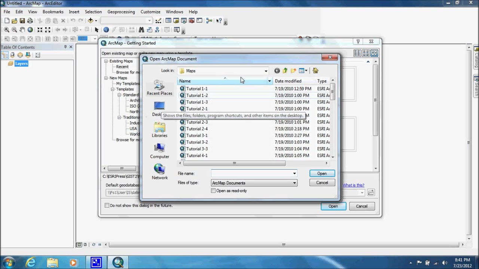Viewport: 479px width, 269px height.
Task: Click List By Source icon
Action: coord(12,55)
